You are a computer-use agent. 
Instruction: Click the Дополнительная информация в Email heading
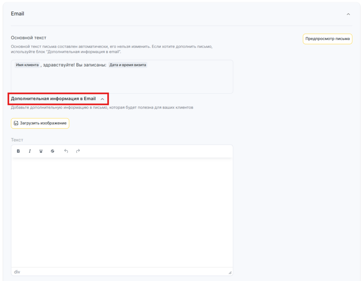coord(53,99)
